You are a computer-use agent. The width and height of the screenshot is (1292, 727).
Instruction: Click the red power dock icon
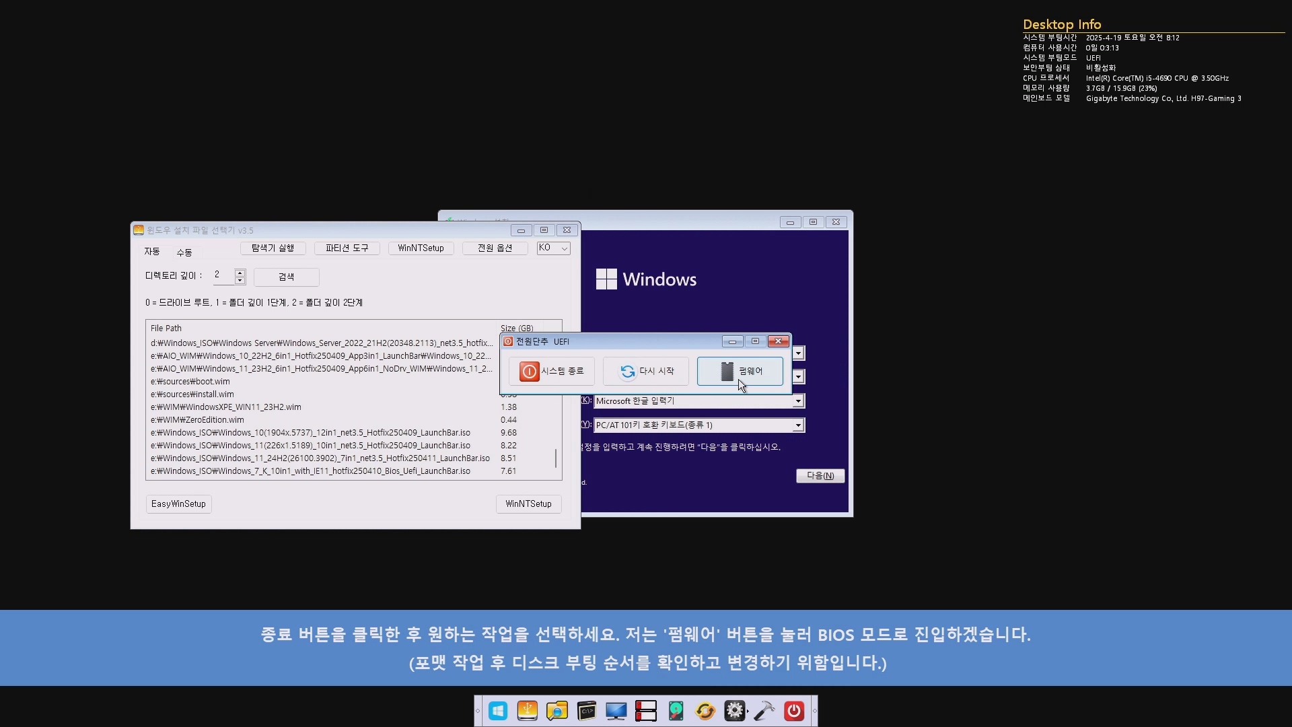click(x=794, y=711)
